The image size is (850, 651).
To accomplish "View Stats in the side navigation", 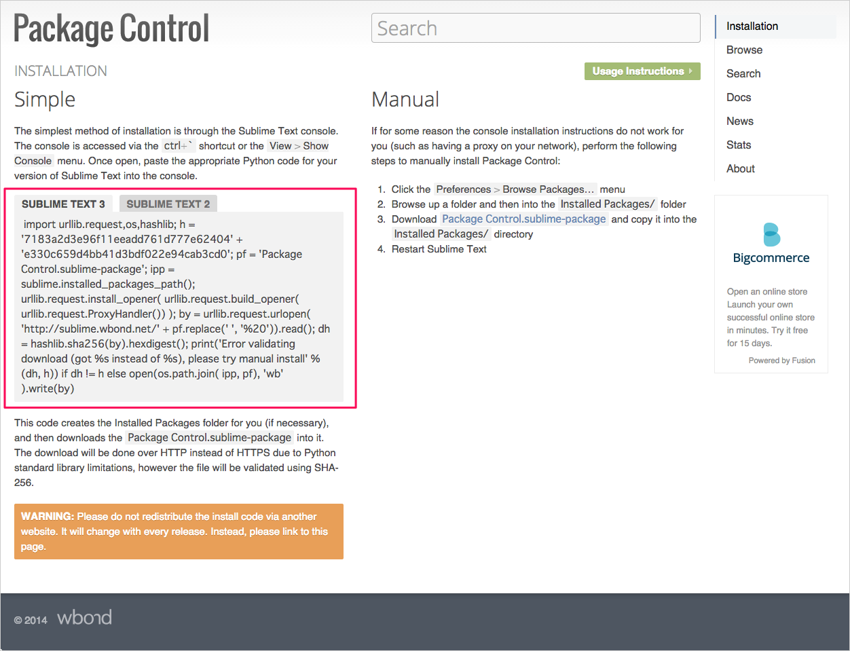I will (x=739, y=145).
